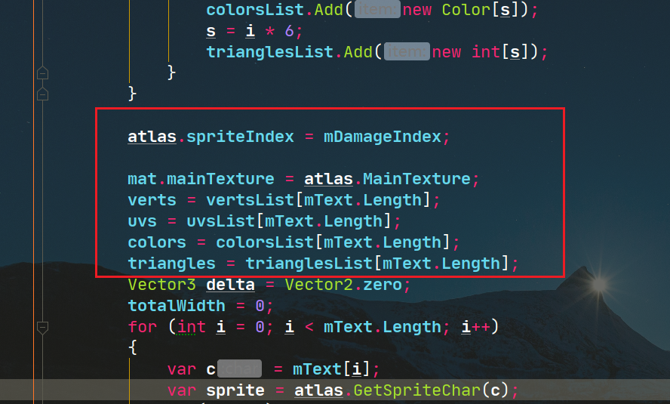
Task: Click the mat variable before .mainTexture
Action: point(143,179)
